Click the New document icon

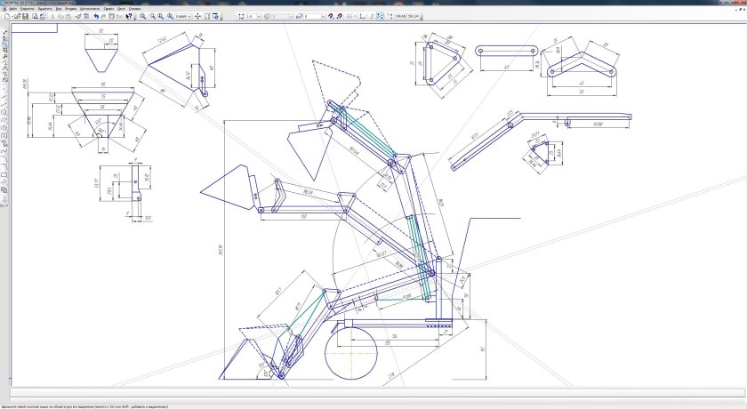point(4,16)
